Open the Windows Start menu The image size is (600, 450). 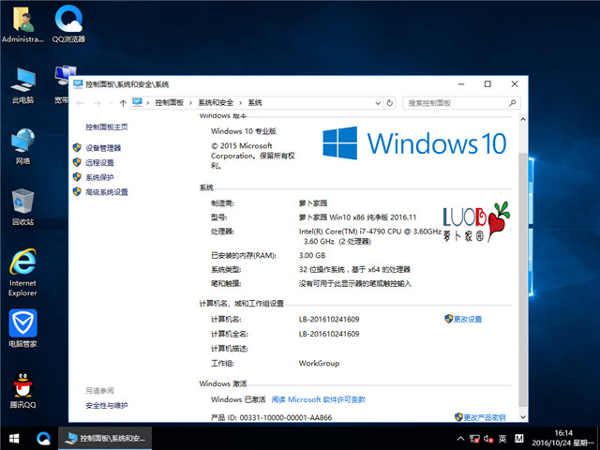coord(14,439)
